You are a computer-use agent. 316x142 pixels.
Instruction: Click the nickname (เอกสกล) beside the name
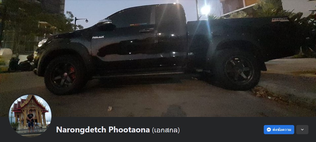click(166, 130)
